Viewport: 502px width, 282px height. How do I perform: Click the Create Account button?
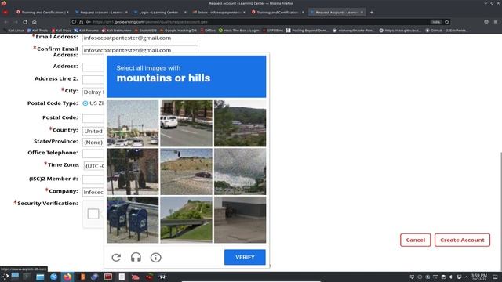coord(462,240)
